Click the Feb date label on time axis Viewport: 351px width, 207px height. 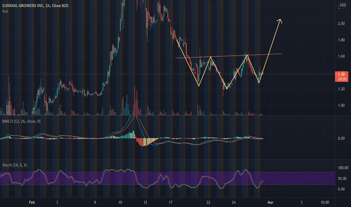pos(32,202)
